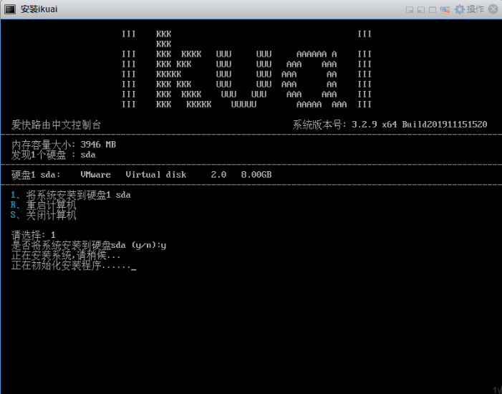The height and width of the screenshot is (394, 502).
Task: Click the 请选择: 1 prompt line
Action: pos(33,235)
